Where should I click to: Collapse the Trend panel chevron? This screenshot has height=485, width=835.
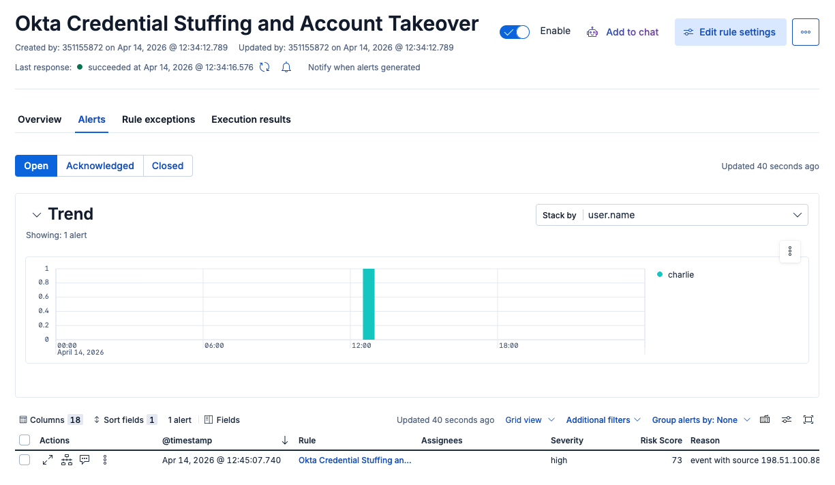click(x=37, y=215)
